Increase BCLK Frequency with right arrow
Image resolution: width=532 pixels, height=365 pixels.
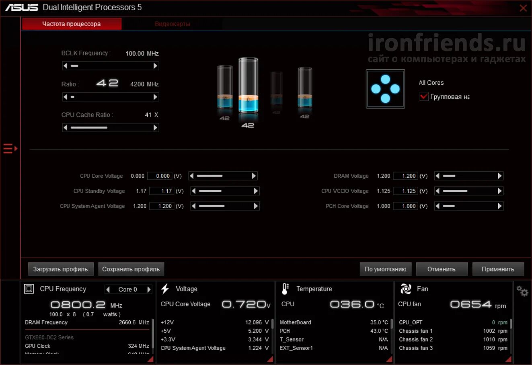pos(156,66)
